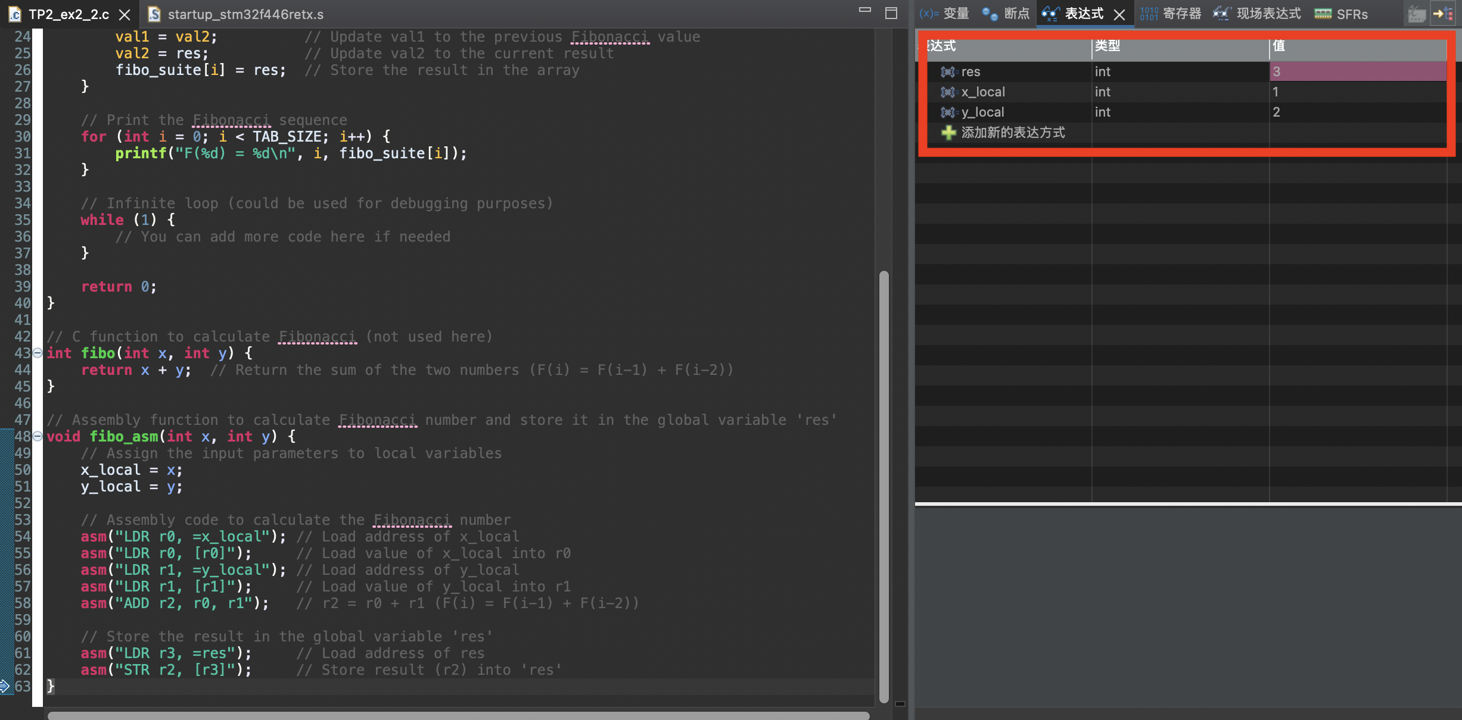This screenshot has width=1462, height=720.
Task: Select the y_local watch expression
Action: coord(983,112)
